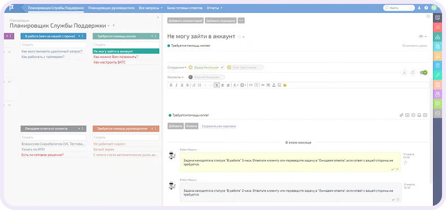
Task: Click the magnifier round button near toggle
Action: pyautogui.click(x=413, y=73)
